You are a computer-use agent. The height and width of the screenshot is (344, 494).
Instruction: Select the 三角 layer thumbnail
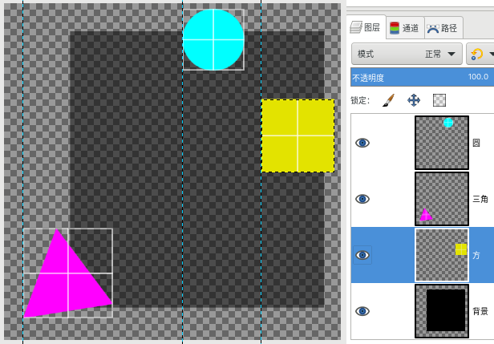442,199
